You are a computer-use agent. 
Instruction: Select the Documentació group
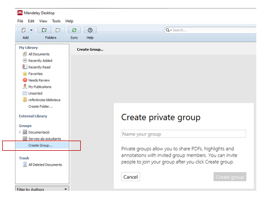[39, 132]
